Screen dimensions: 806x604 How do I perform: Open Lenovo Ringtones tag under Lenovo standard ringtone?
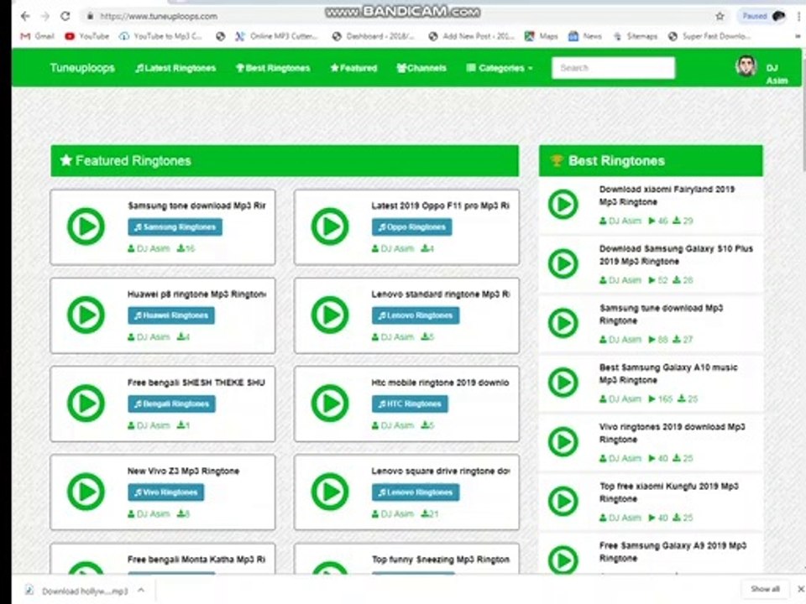coord(416,315)
